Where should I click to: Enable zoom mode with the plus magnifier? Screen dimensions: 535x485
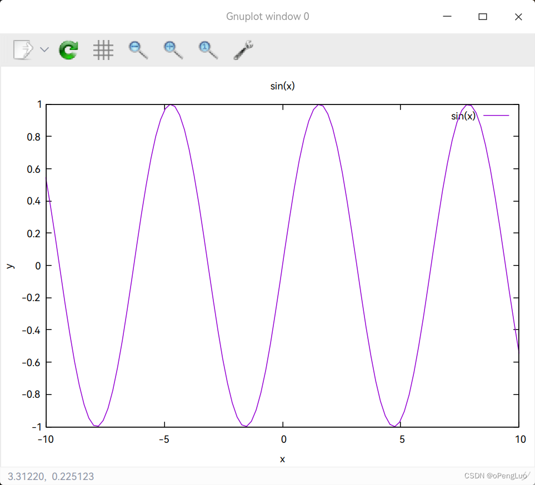(x=172, y=49)
